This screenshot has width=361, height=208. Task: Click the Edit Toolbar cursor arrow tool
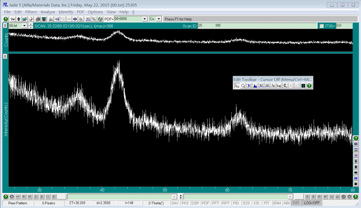click(237, 86)
